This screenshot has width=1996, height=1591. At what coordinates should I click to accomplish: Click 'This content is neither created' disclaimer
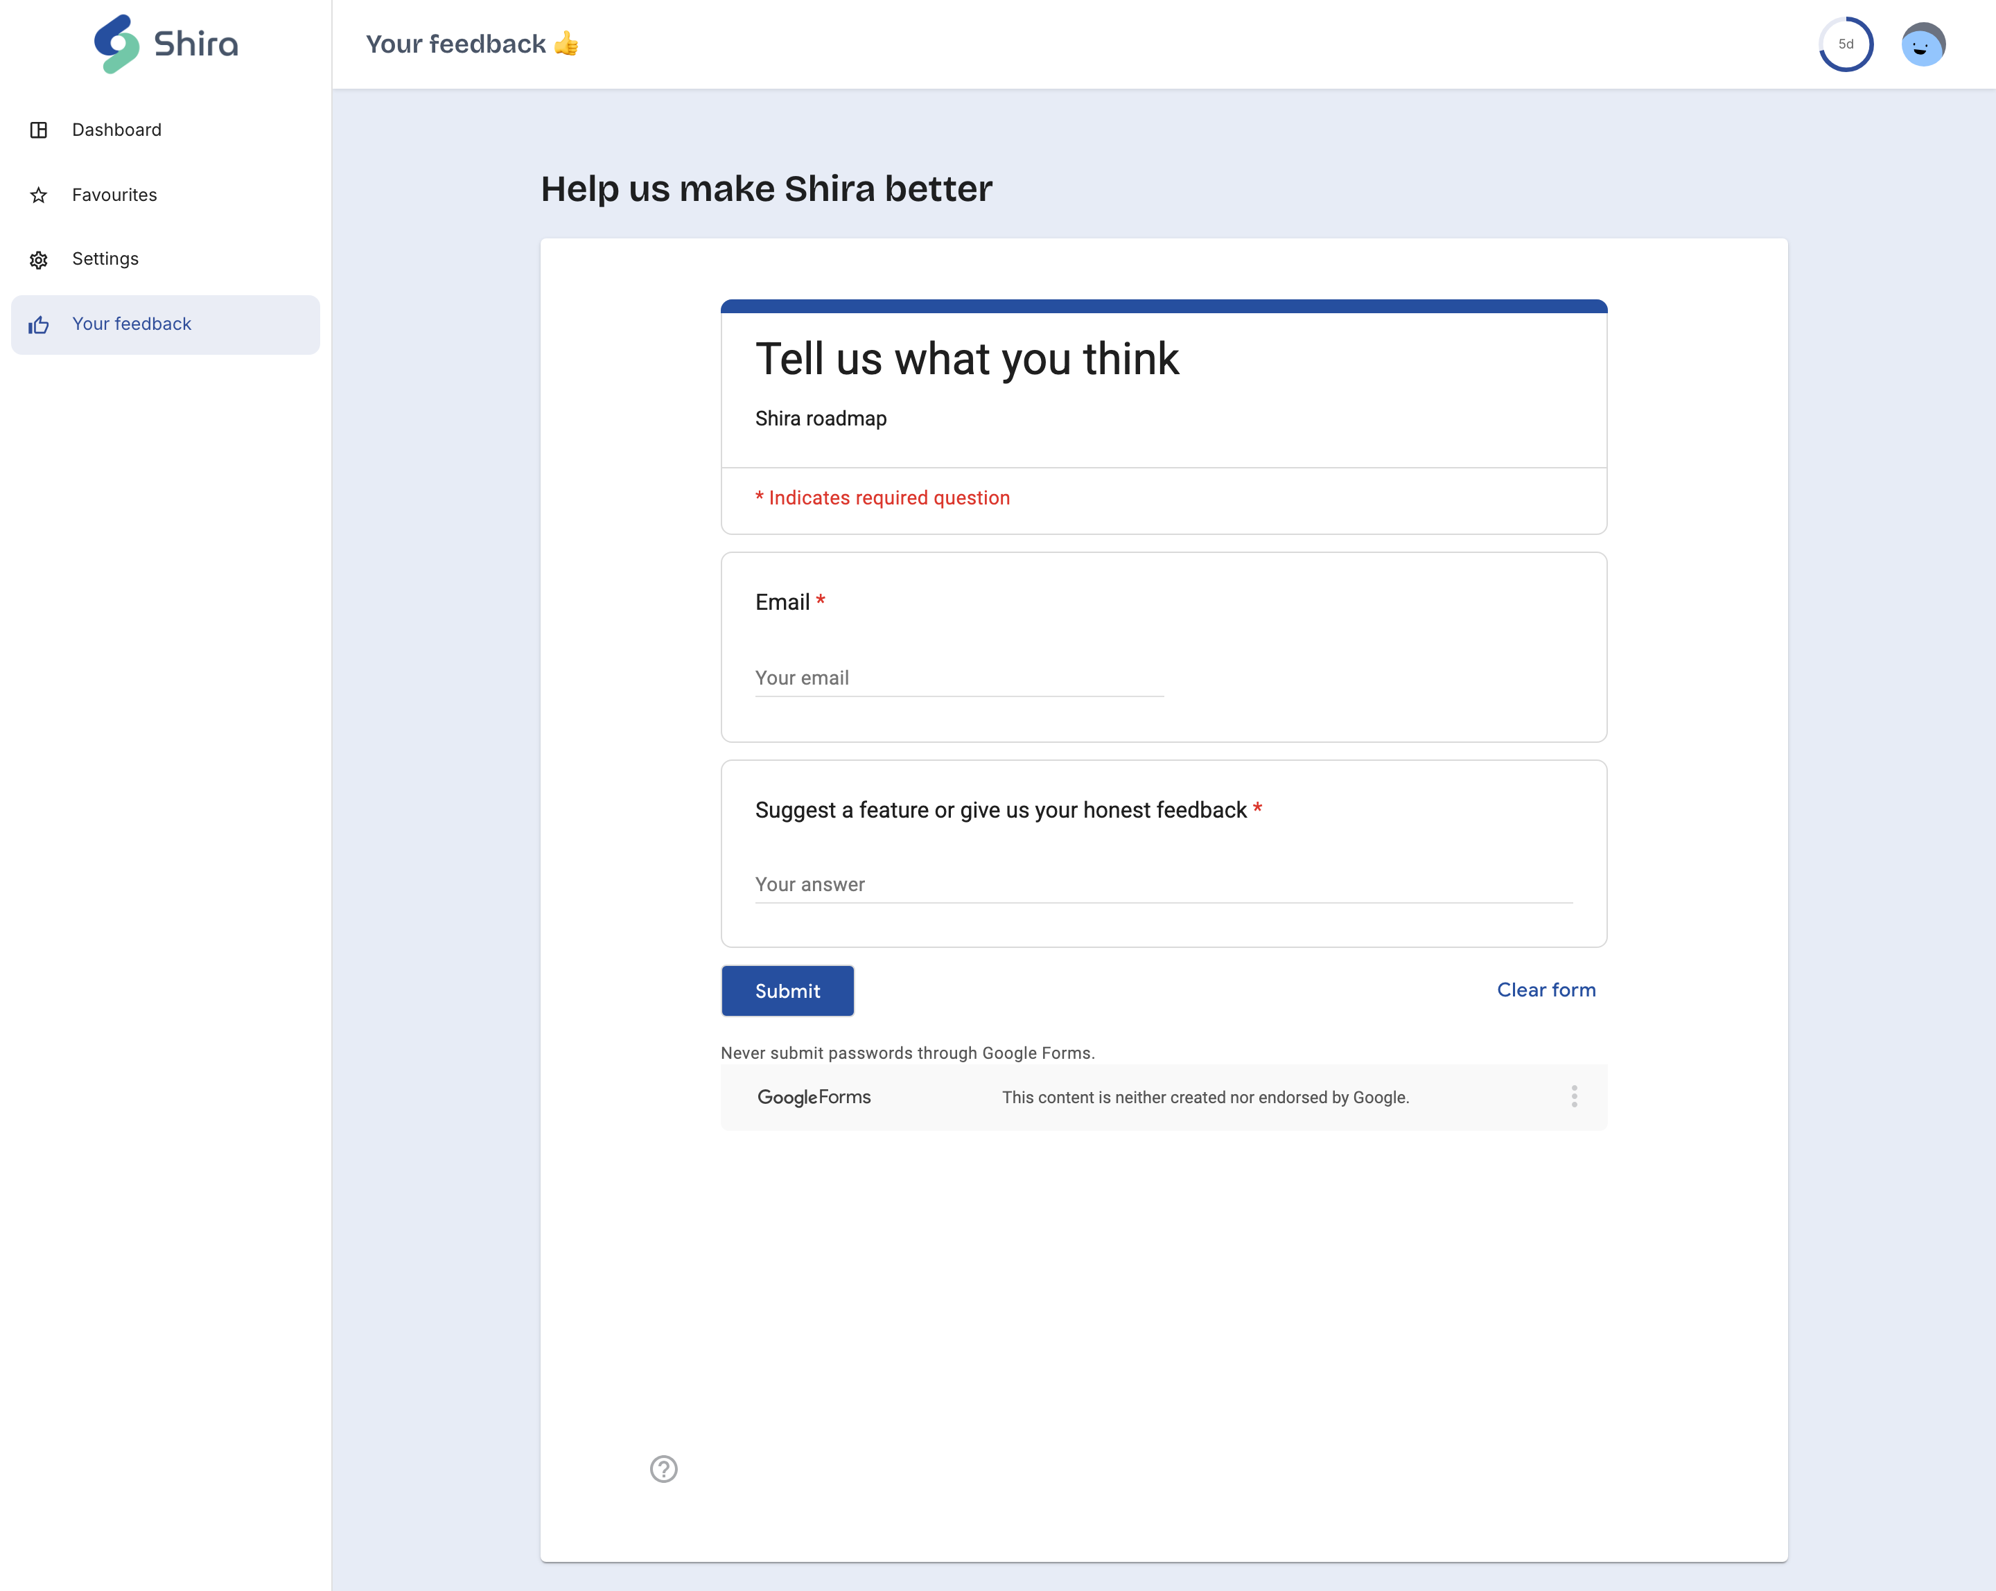click(x=1205, y=1098)
